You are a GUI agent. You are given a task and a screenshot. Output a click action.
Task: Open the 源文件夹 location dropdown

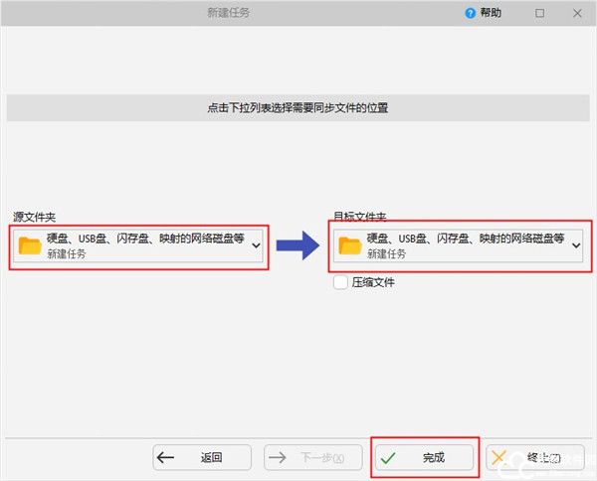point(138,245)
